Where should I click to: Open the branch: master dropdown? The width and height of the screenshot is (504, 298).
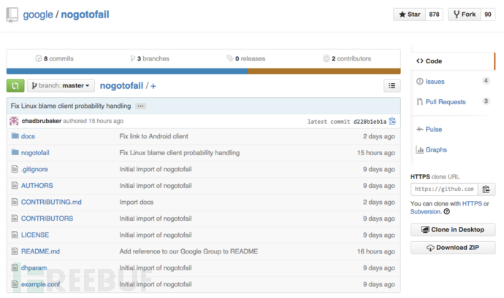point(61,86)
